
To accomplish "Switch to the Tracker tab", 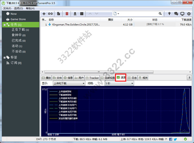I will [92, 78].
